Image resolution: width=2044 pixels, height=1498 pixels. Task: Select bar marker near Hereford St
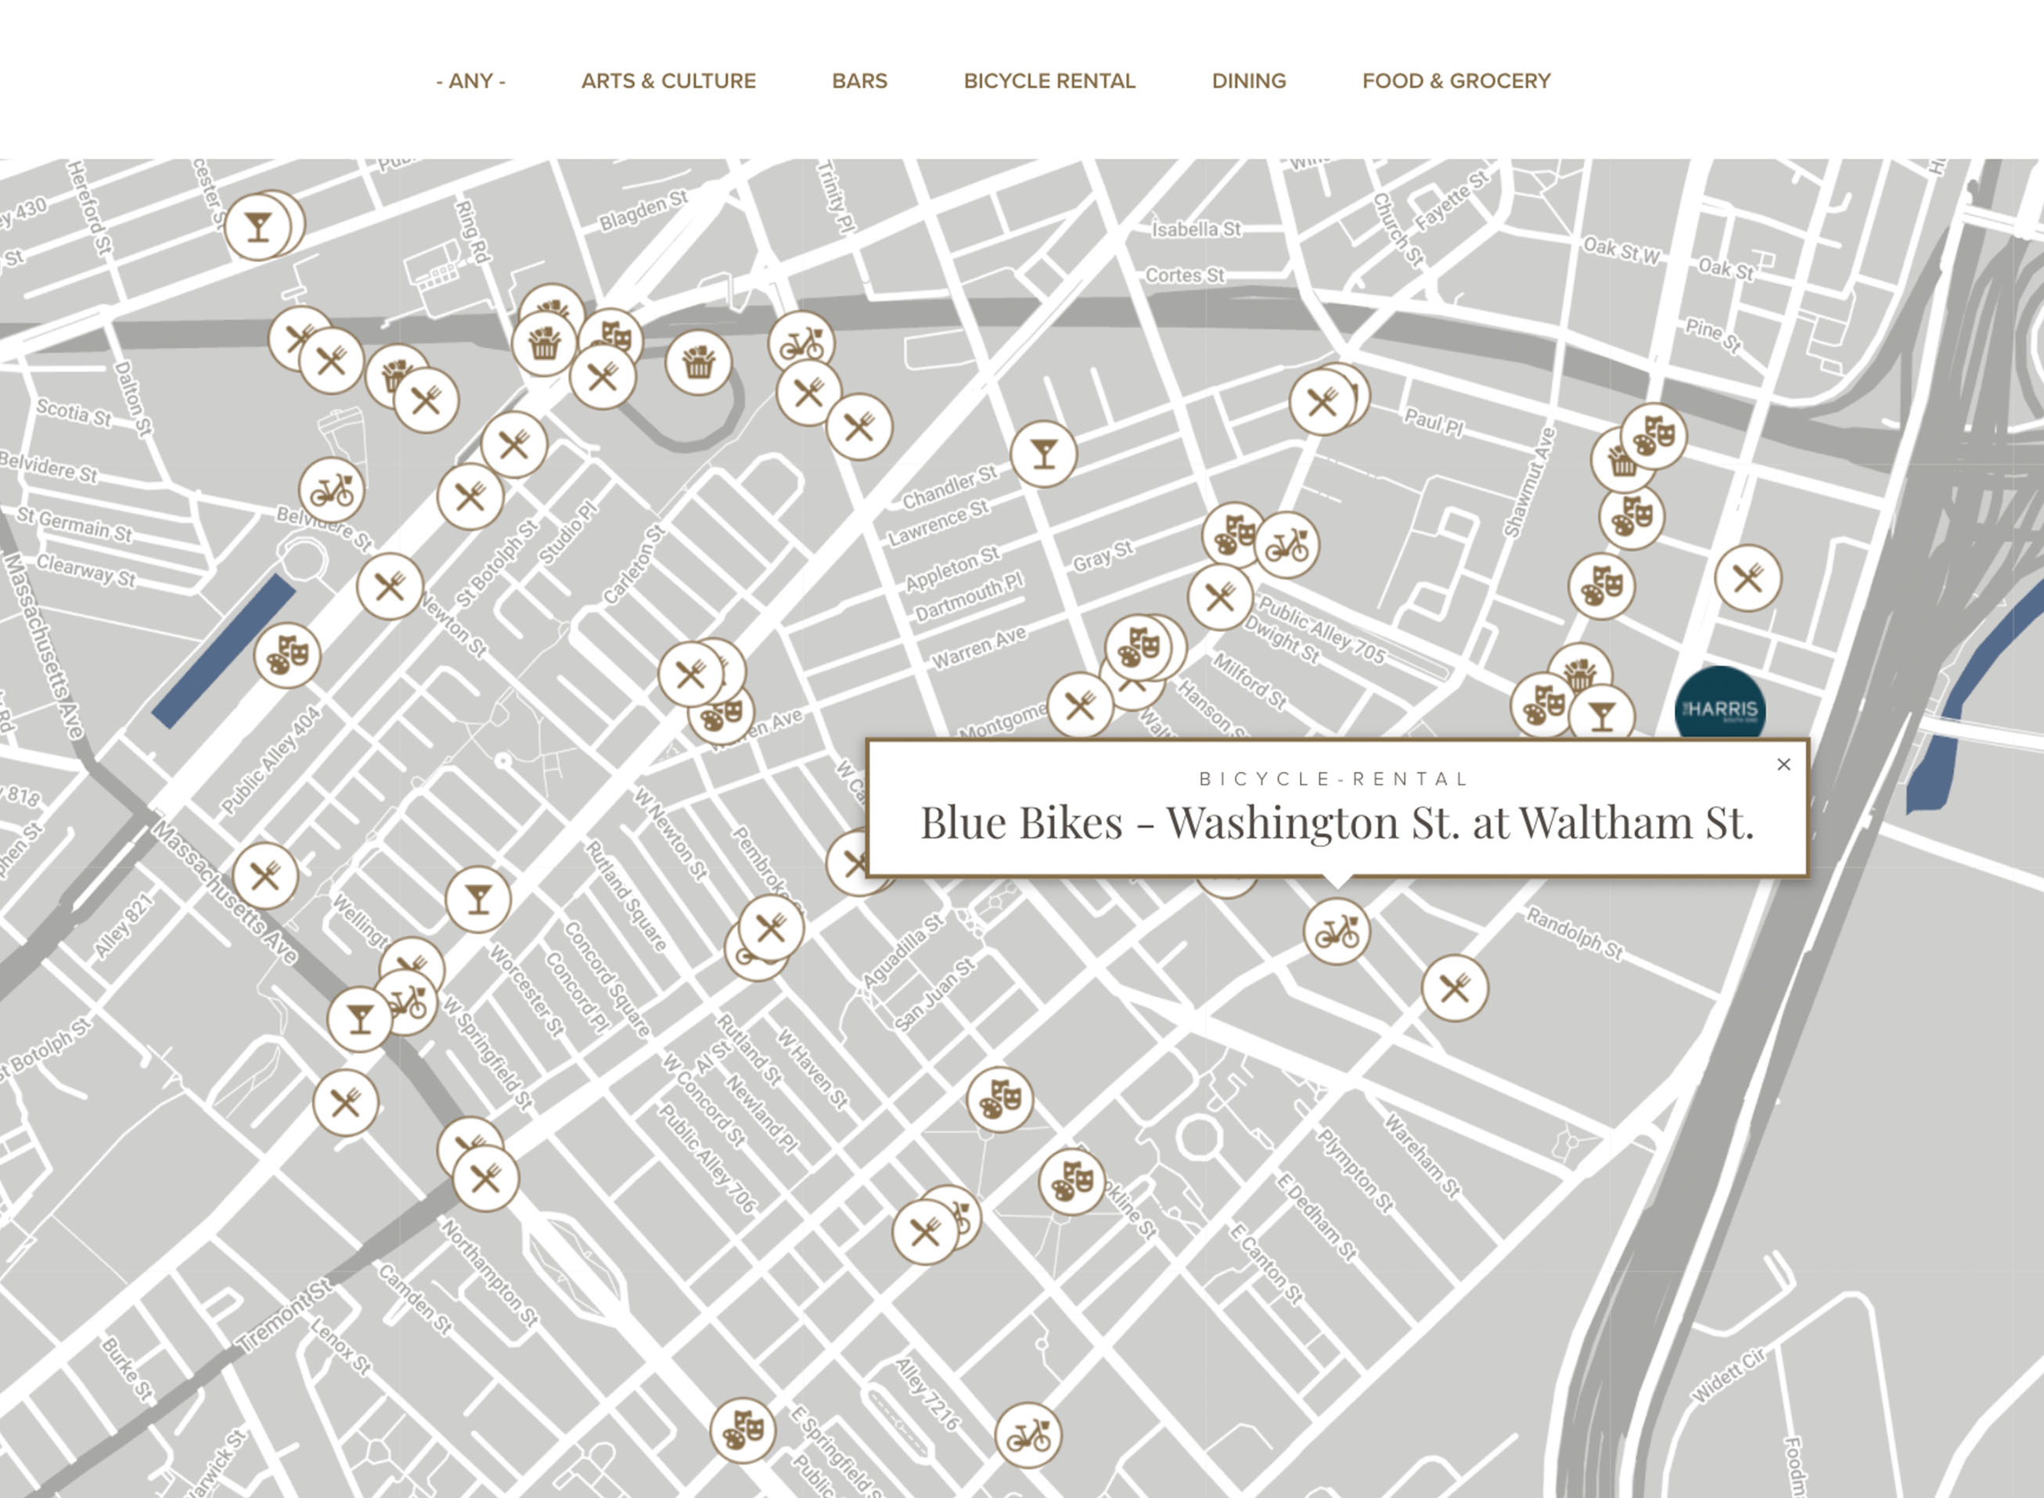pyautogui.click(x=258, y=227)
